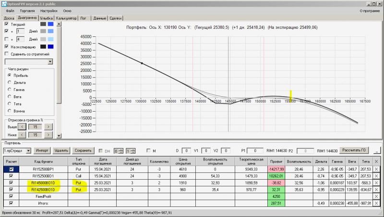
Task: Expand the strategy comparison combo box
Action: 50,62
